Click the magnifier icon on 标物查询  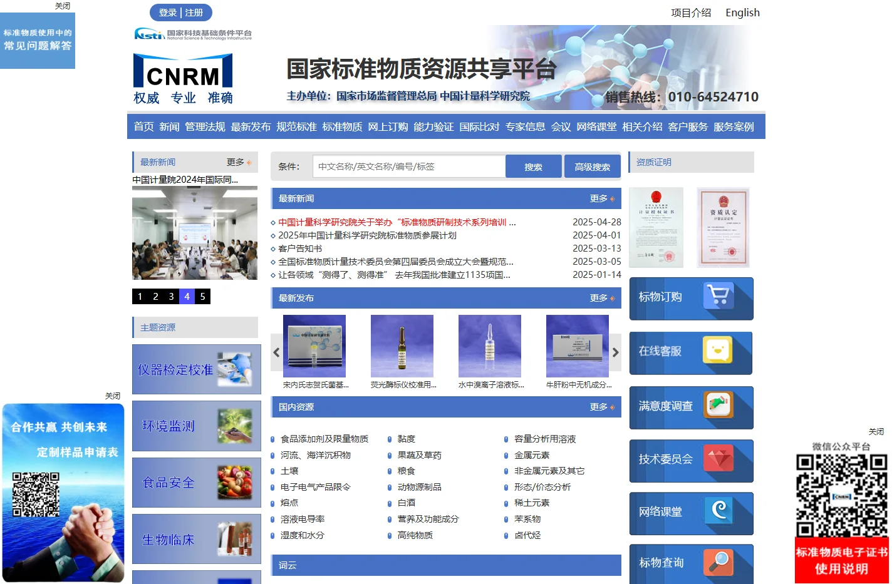718,563
